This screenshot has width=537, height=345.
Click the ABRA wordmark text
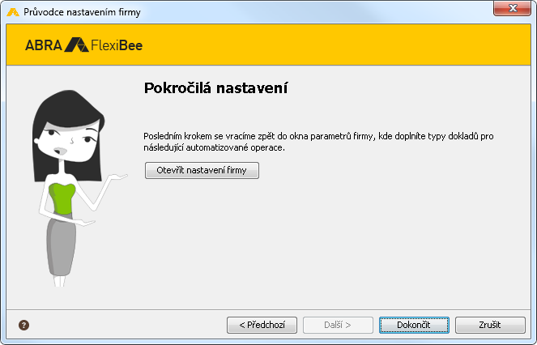point(44,45)
